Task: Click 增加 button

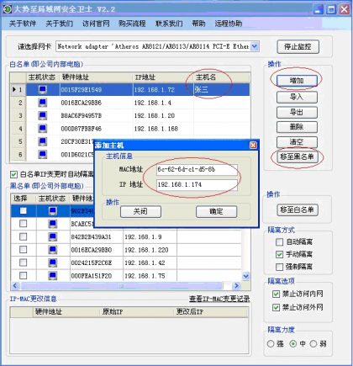Action: pos(297,81)
